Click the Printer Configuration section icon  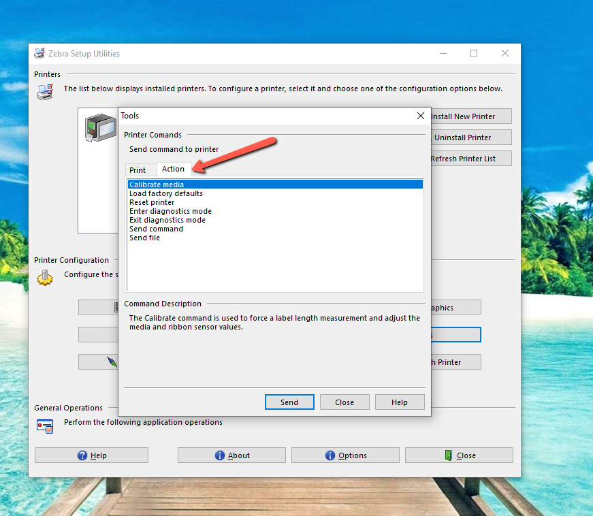(45, 277)
